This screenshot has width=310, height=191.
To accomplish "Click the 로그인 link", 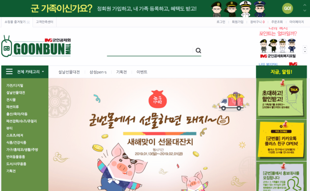I will coord(221,22).
